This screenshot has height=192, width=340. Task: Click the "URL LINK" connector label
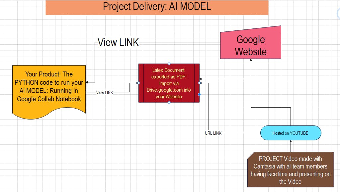pyautogui.click(x=213, y=133)
